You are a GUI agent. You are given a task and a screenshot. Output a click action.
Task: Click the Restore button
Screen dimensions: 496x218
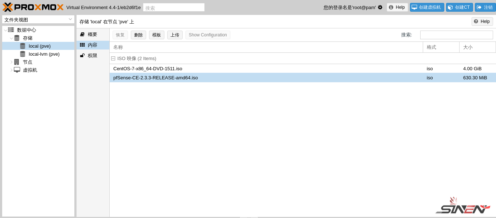pyautogui.click(x=120, y=35)
